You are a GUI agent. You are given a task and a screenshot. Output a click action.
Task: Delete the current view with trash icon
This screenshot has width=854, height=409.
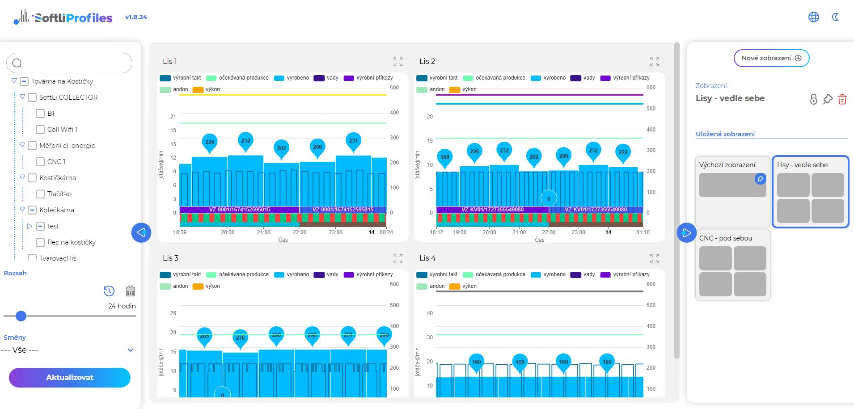coord(842,99)
